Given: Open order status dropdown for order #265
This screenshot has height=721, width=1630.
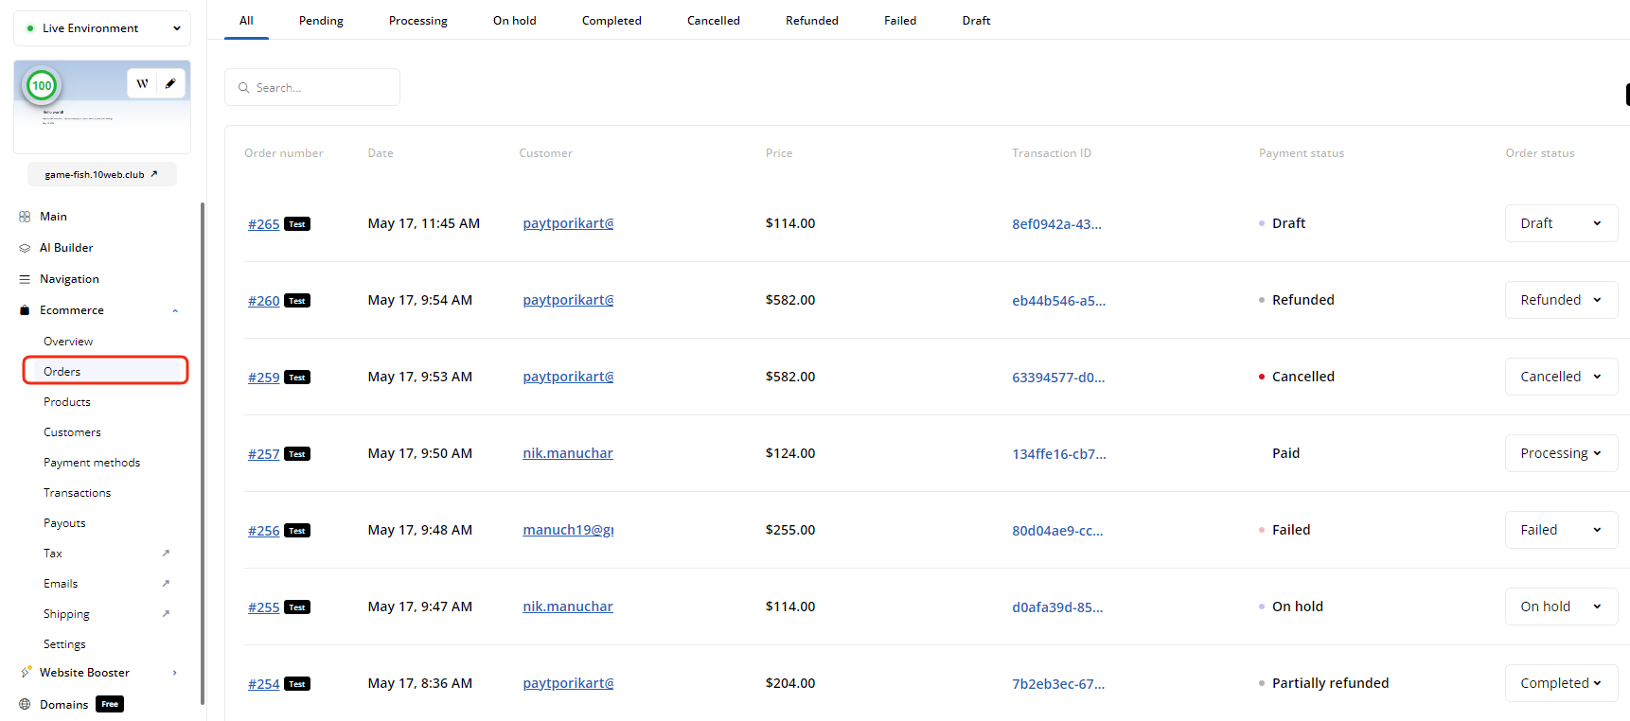Looking at the screenshot, I should [x=1560, y=223].
